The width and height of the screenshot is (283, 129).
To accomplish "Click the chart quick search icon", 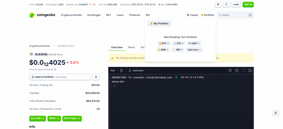I will [x=230, y=71].
